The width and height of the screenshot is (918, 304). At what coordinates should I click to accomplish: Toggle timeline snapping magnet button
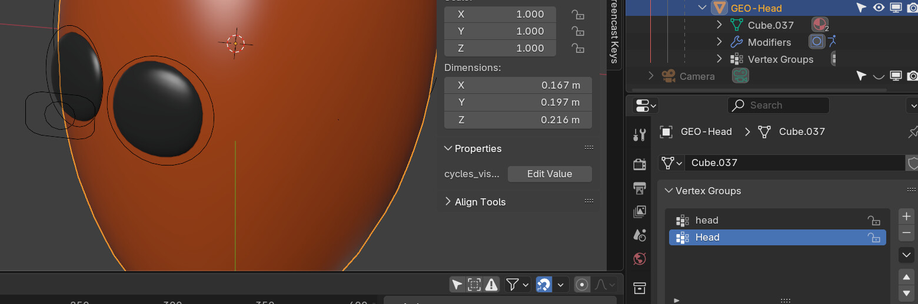(544, 285)
